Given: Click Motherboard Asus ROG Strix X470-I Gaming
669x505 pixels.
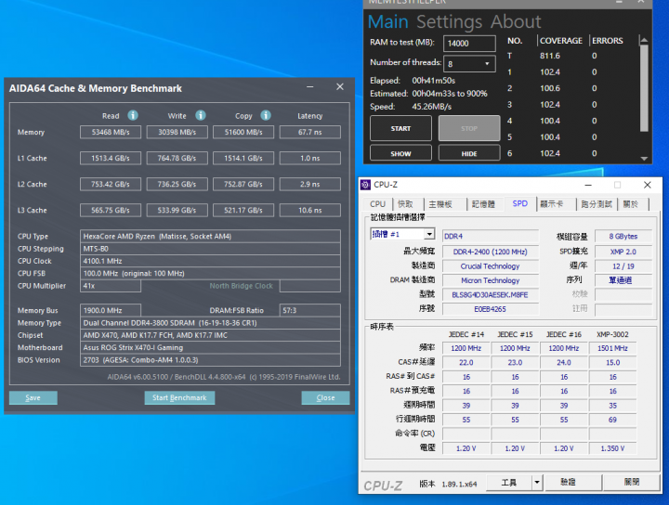Looking at the screenshot, I should click(210, 347).
